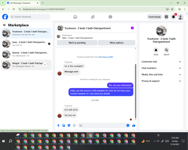This screenshot has width=188, height=150.
Task: Click the chat scrollbar
Action: (x=135, y=91)
